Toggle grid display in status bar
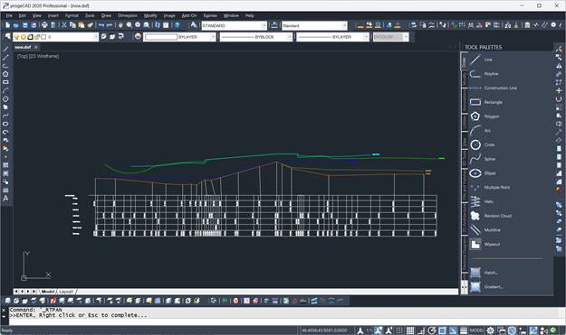 point(410,330)
